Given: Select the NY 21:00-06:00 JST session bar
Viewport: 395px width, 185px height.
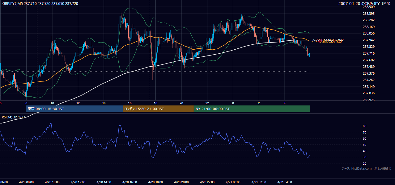Looking at the screenshot, I should (x=252, y=109).
